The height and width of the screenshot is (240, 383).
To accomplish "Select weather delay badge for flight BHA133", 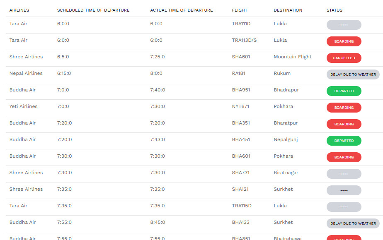I will coord(353,223).
